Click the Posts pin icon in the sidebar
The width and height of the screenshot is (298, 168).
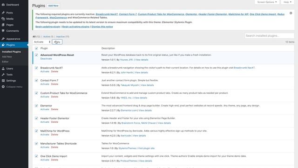click(x=3, y=13)
